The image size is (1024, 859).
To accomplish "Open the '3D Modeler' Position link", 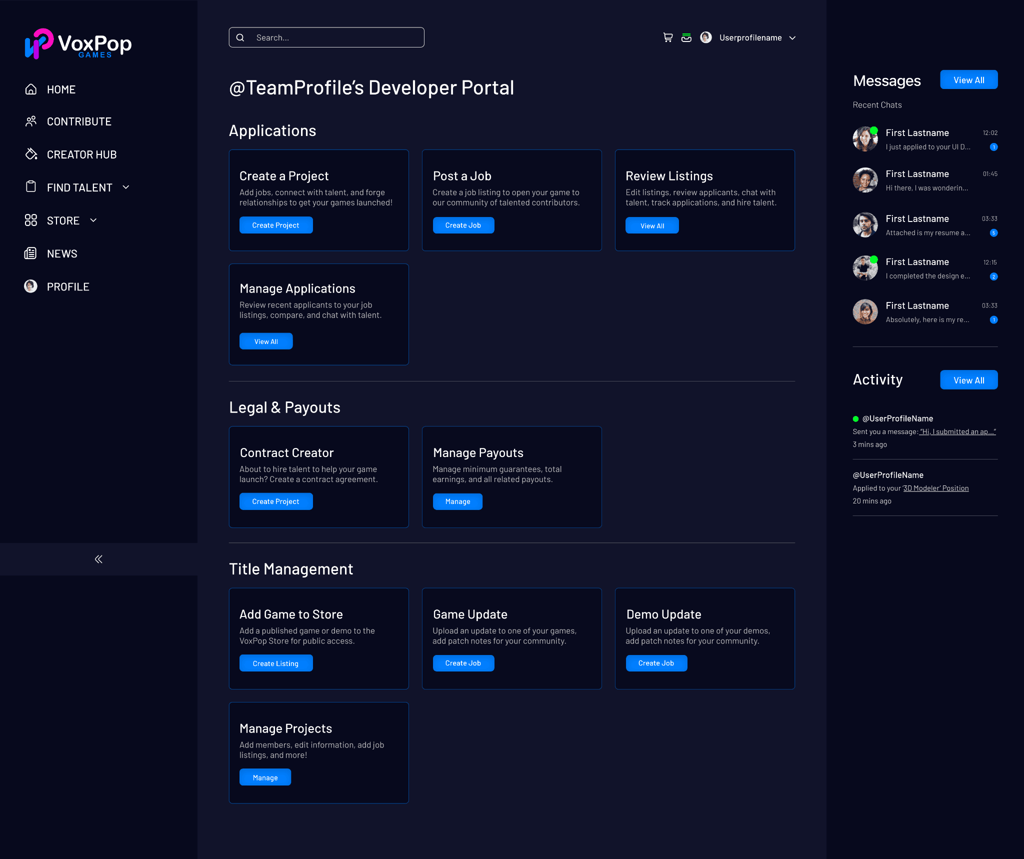I will pyautogui.click(x=935, y=488).
